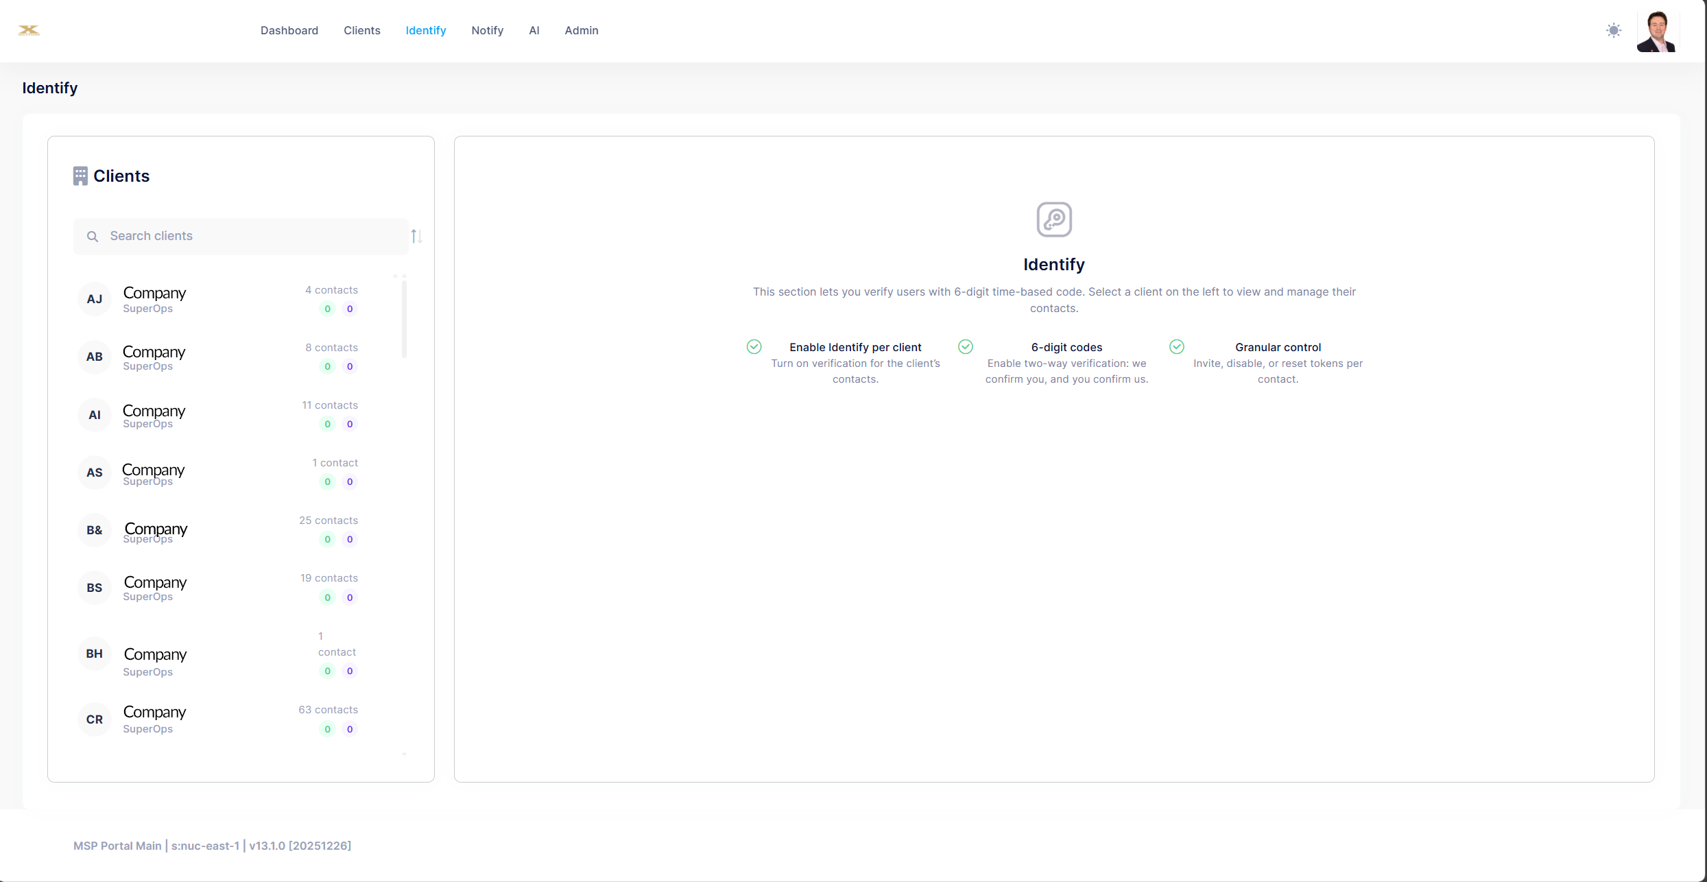Viewport: 1707px width, 882px height.
Task: Go to the Notify menu item
Action: click(487, 31)
